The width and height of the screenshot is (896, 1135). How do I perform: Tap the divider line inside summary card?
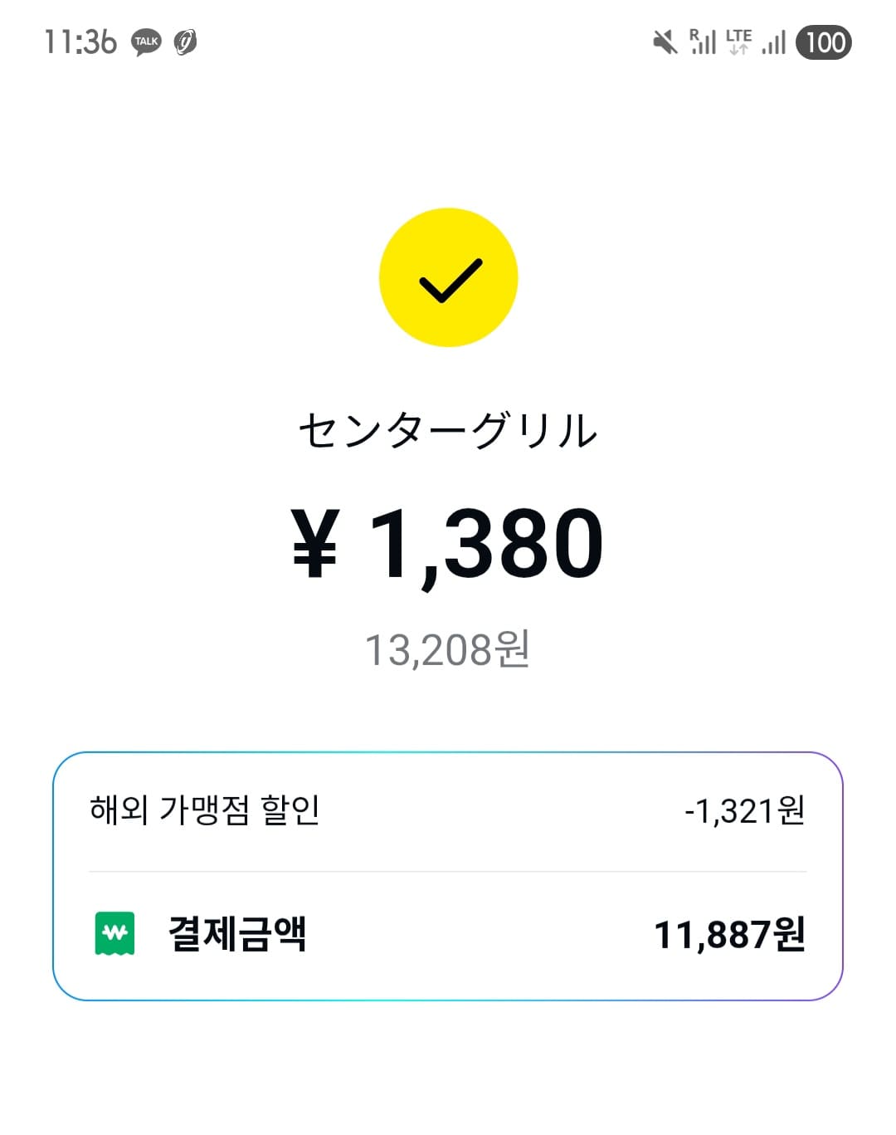pos(448,872)
